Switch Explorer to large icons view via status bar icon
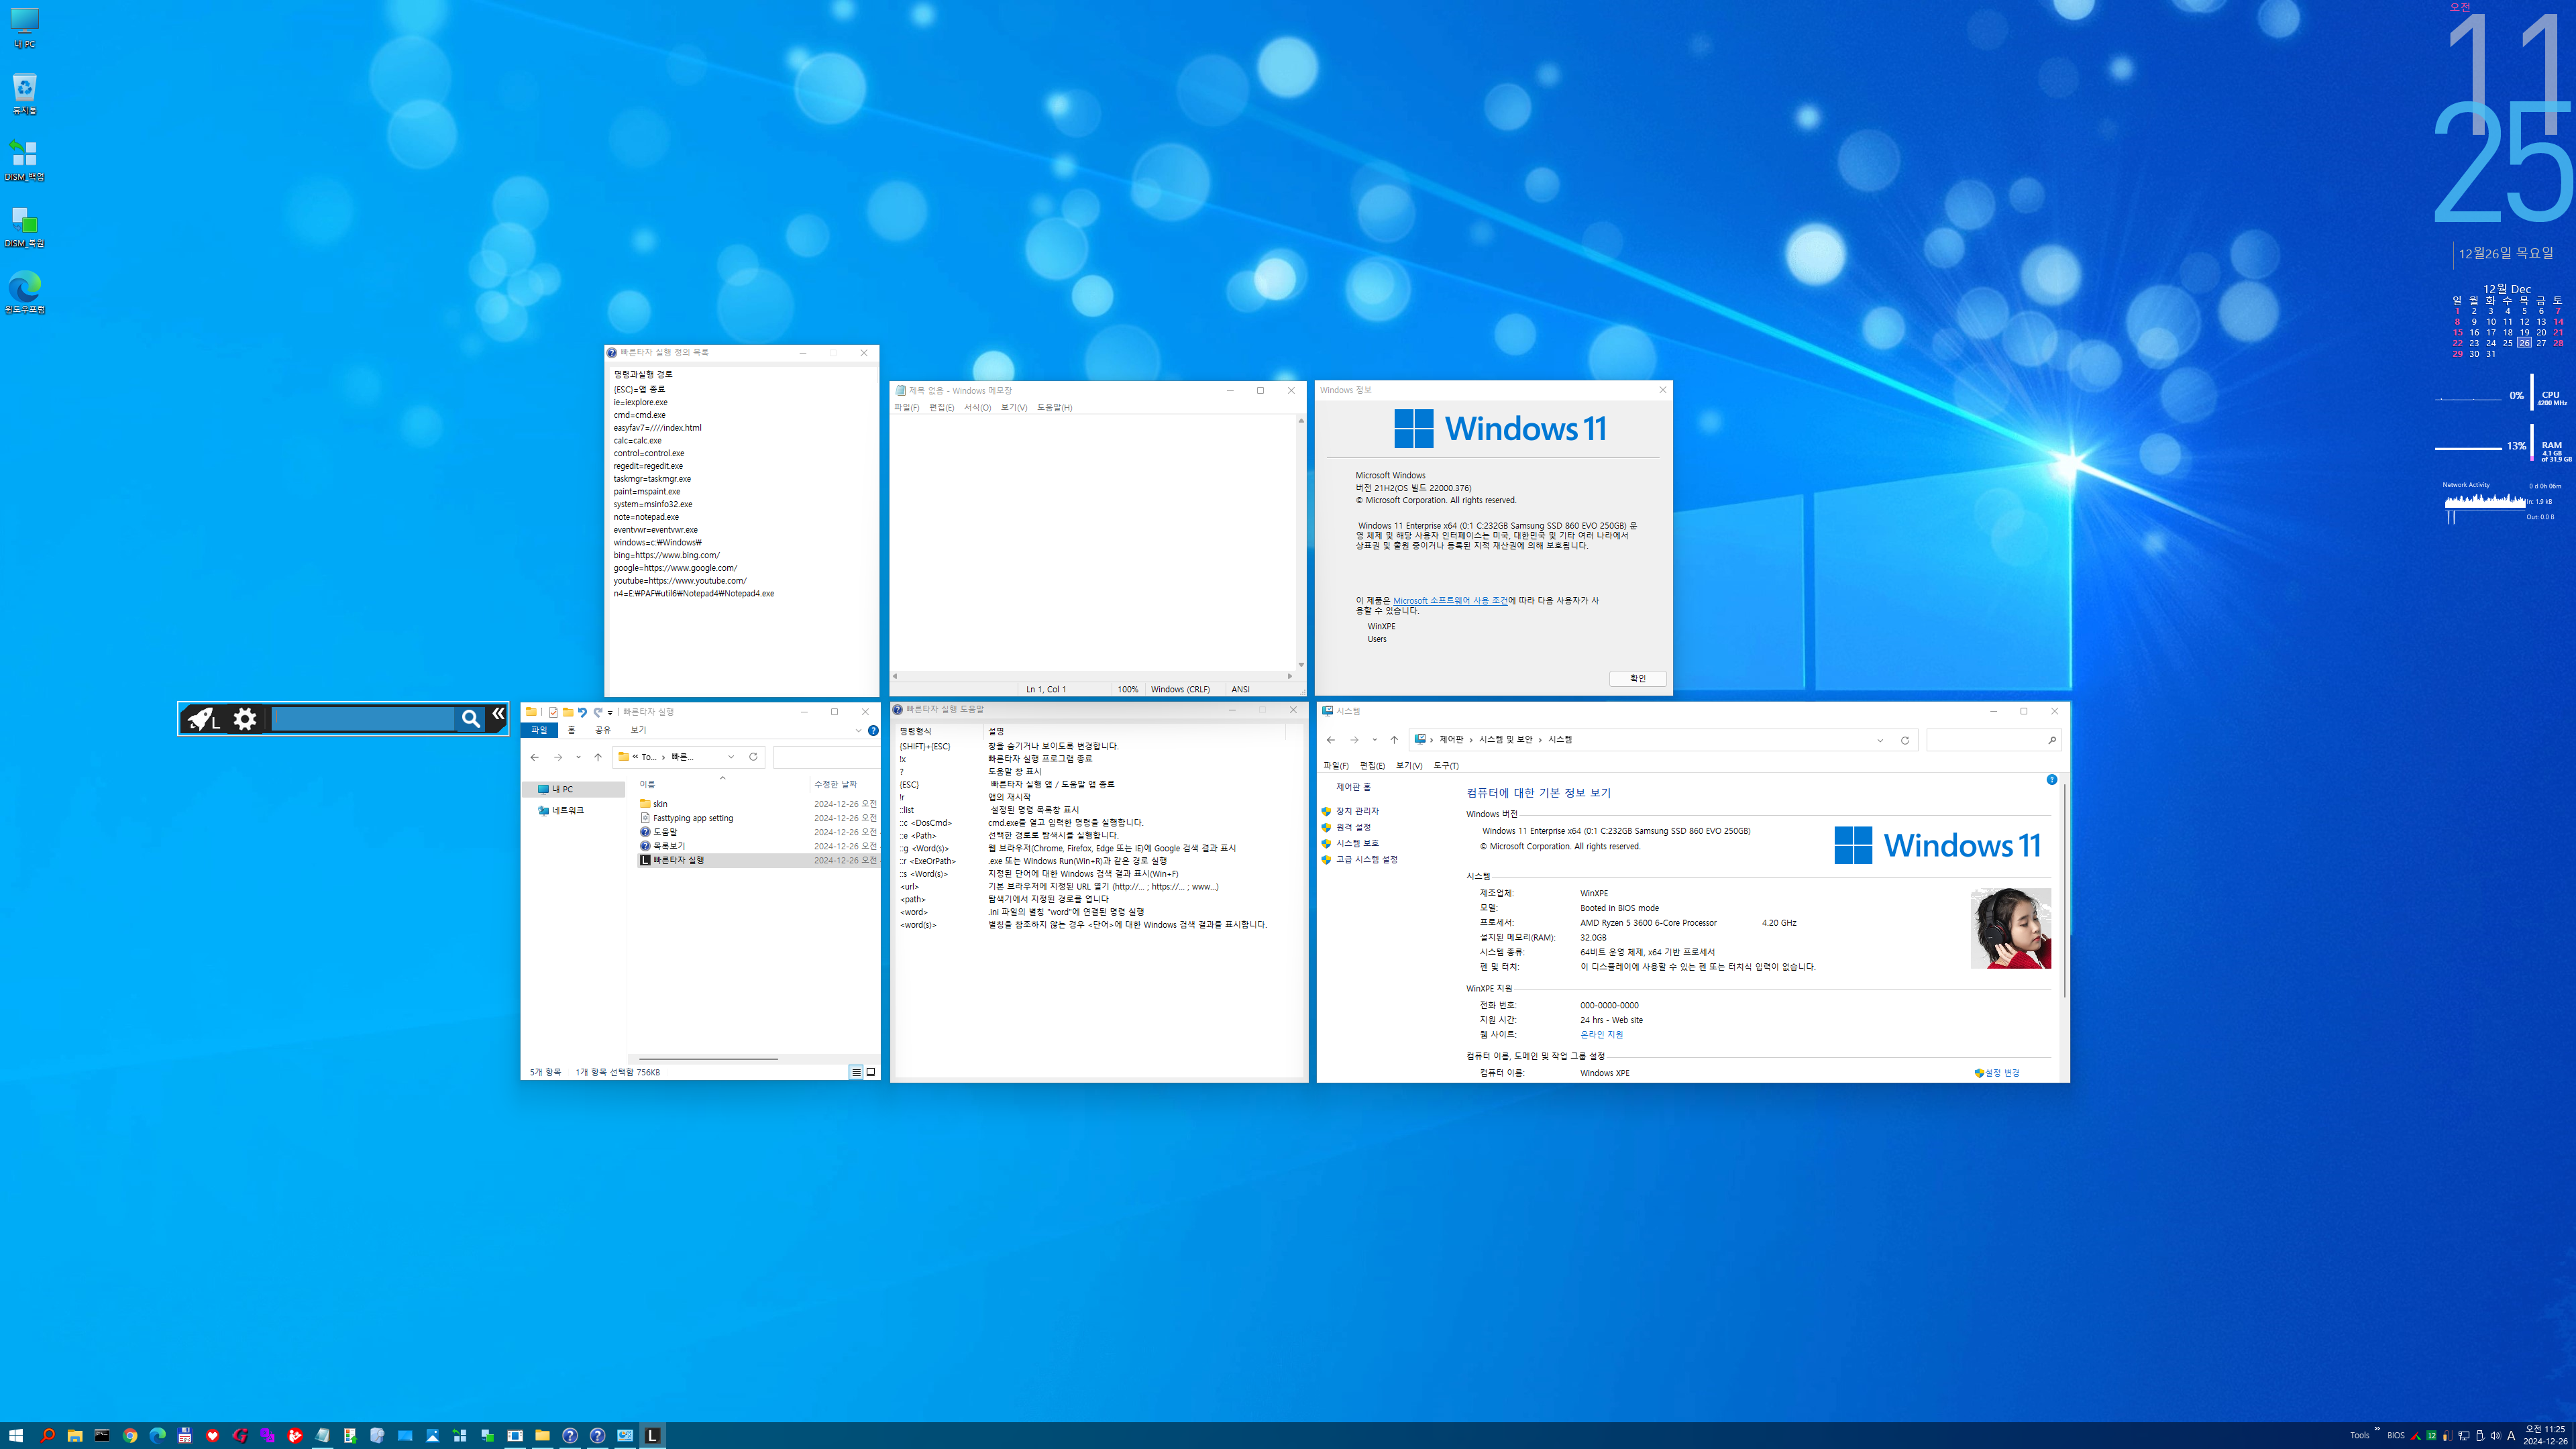The image size is (2576, 1449). point(871,1072)
